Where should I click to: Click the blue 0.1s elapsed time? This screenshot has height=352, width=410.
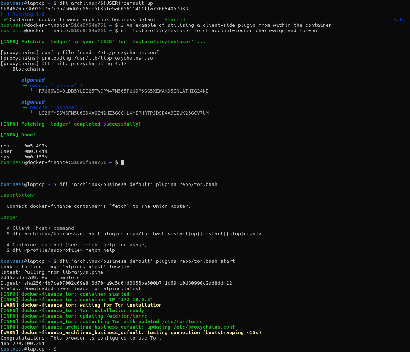click(x=399, y=19)
